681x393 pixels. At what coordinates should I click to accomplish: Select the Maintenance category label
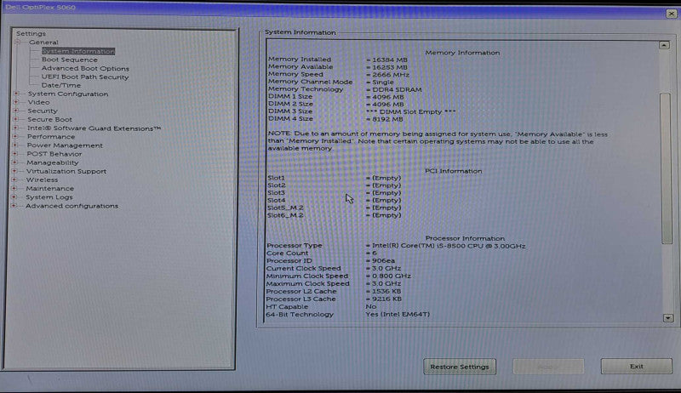pyautogui.click(x=50, y=188)
